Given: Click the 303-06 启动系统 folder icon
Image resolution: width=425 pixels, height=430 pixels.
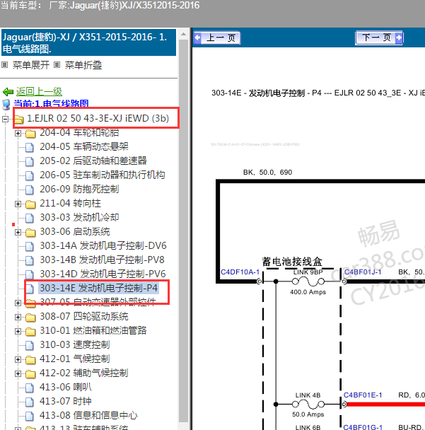Looking at the screenshot, I should point(30,233).
